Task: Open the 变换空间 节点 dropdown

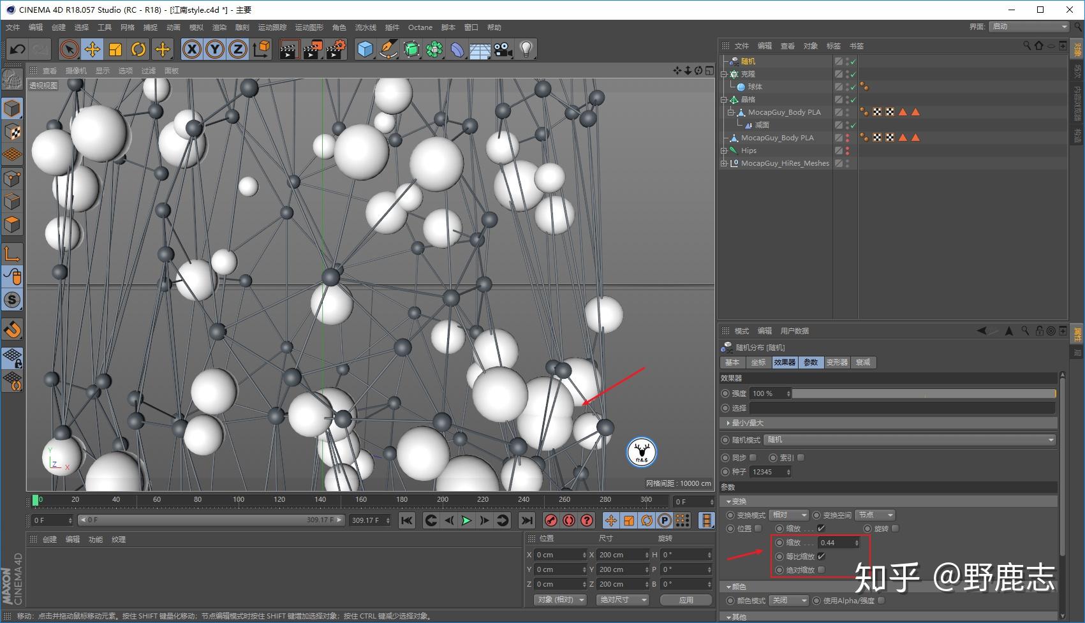Action: [x=876, y=515]
